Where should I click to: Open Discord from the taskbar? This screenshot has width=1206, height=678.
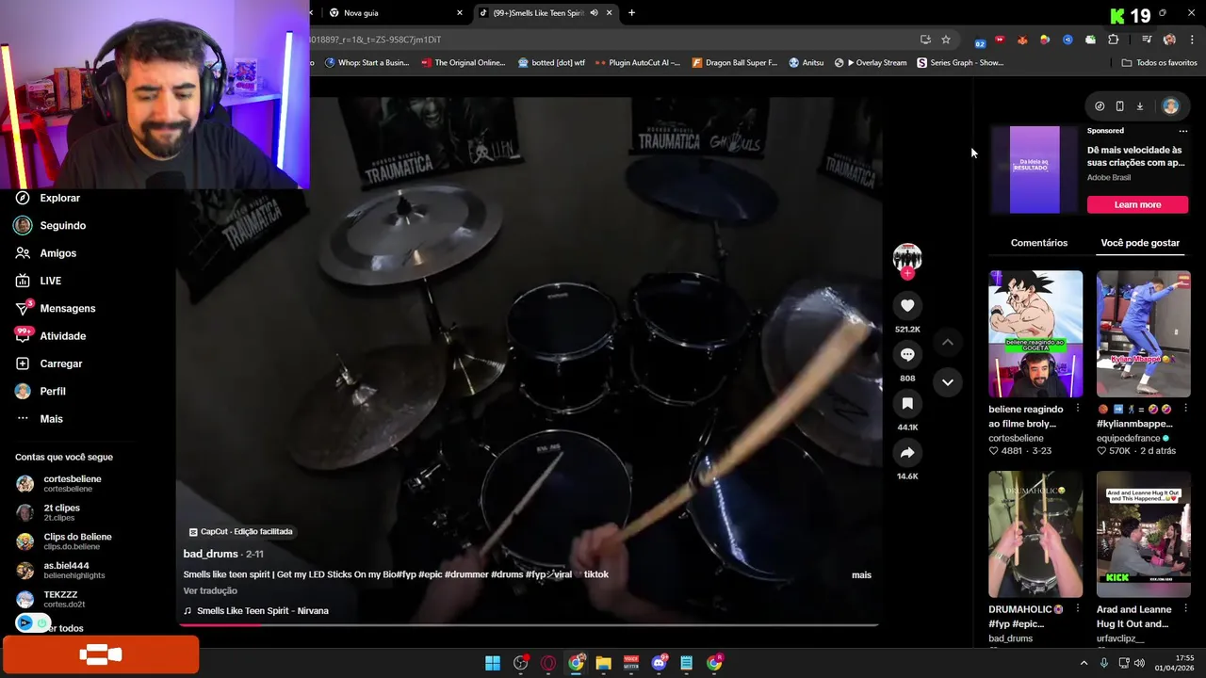click(660, 663)
